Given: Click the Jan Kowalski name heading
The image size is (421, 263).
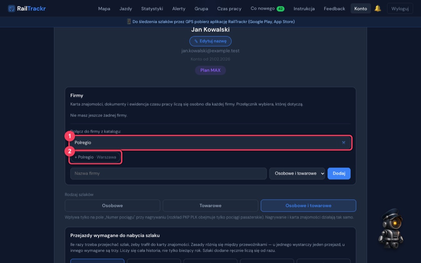Looking at the screenshot, I should tap(210, 29).
